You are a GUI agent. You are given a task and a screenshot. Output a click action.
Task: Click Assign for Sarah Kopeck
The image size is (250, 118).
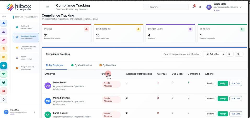223,114
